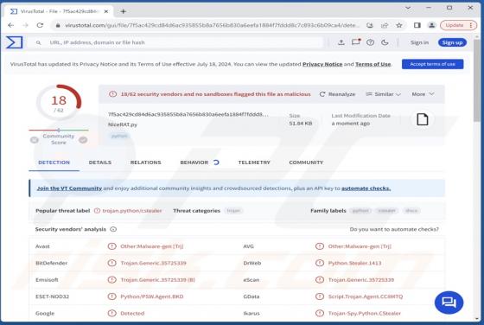Click warning icon beside DrWeb detection
The height and width of the screenshot is (325, 484).
pyautogui.click(x=320, y=263)
